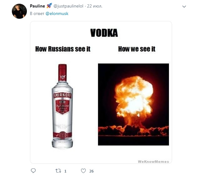Click the 22 июл. timestamp
198x176 pixels.
(95, 6)
